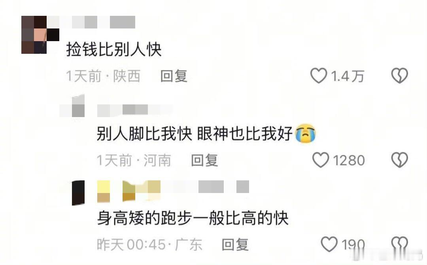Dislike the 身高矮的跑步 reply

pos(399,244)
